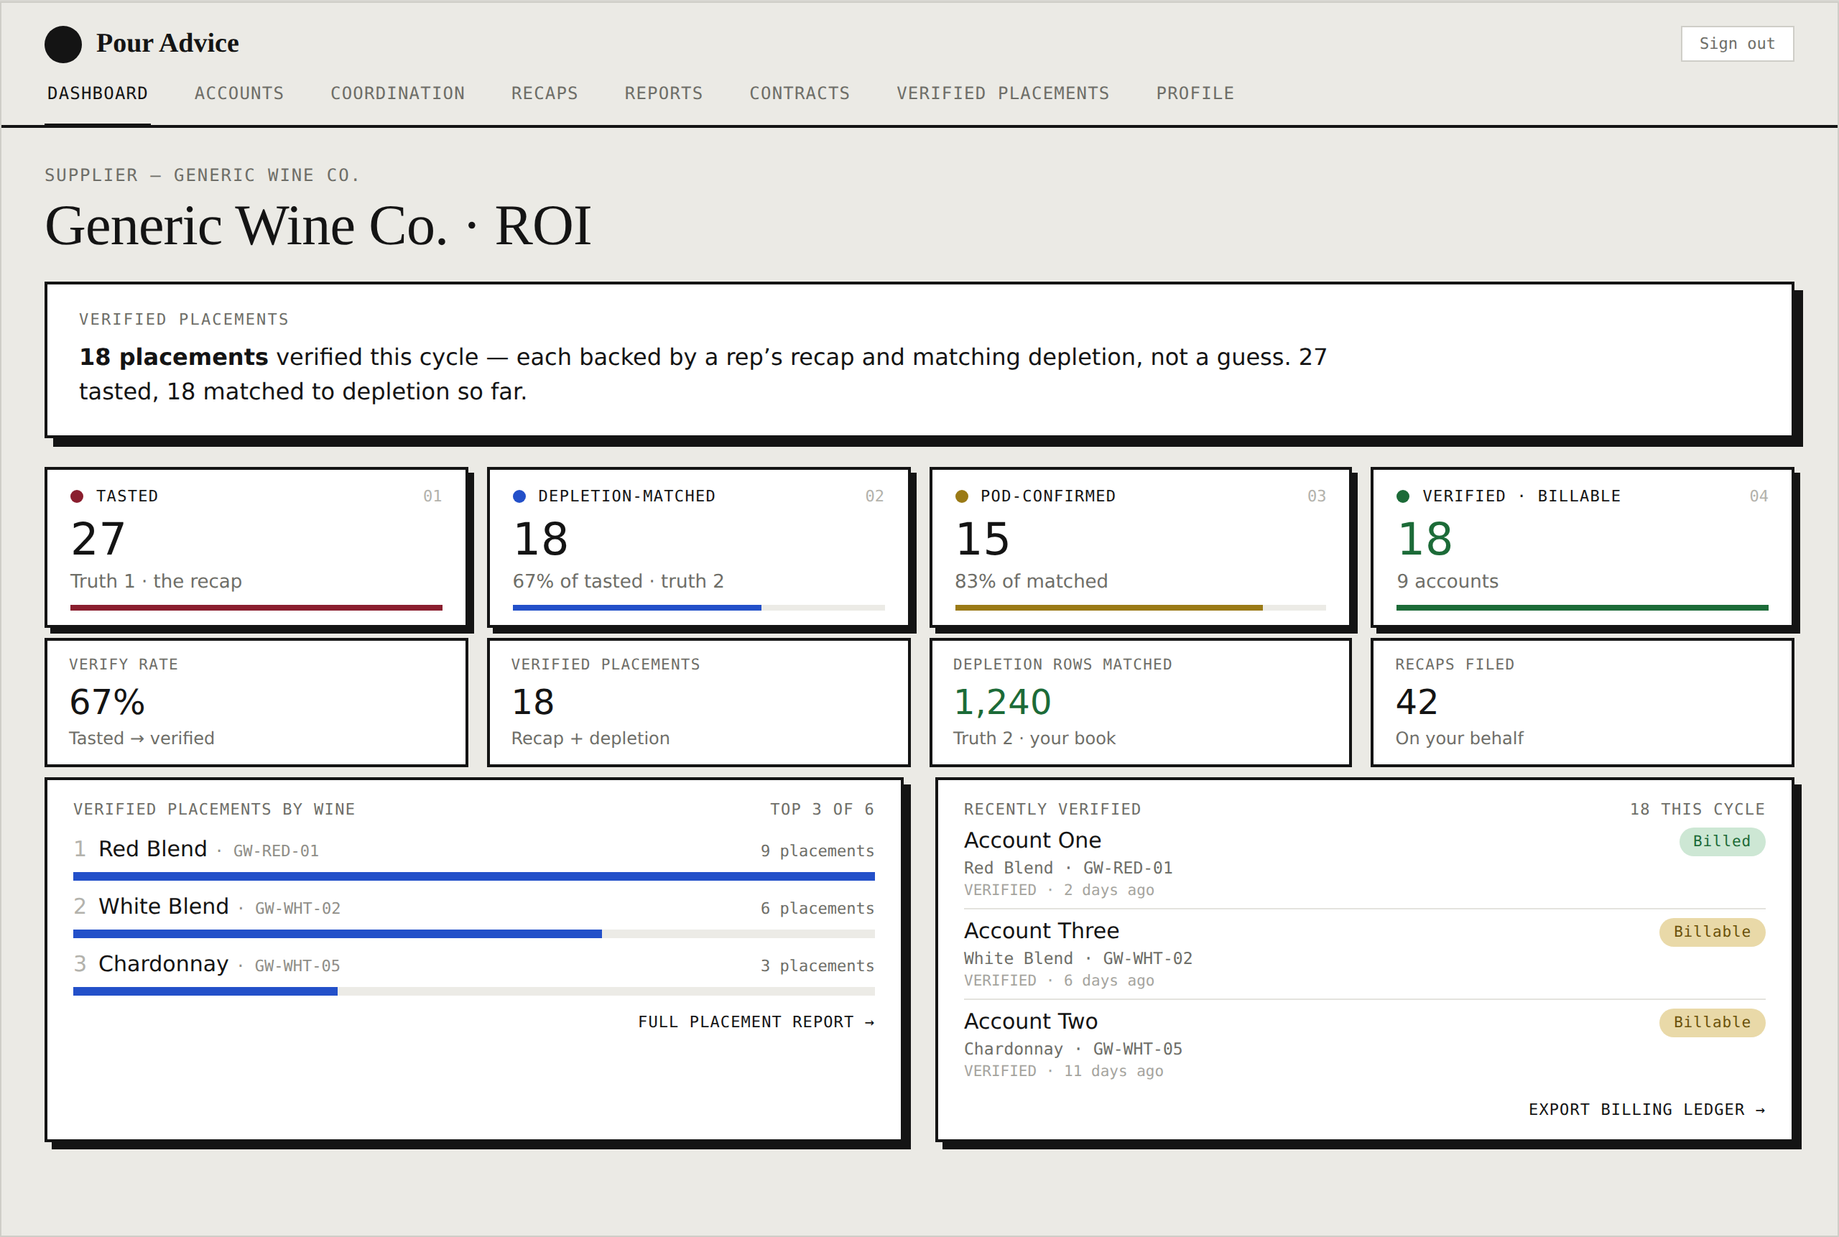Click the Pour Advice black circle logo
Viewport: 1839px width, 1237px height.
(x=63, y=45)
